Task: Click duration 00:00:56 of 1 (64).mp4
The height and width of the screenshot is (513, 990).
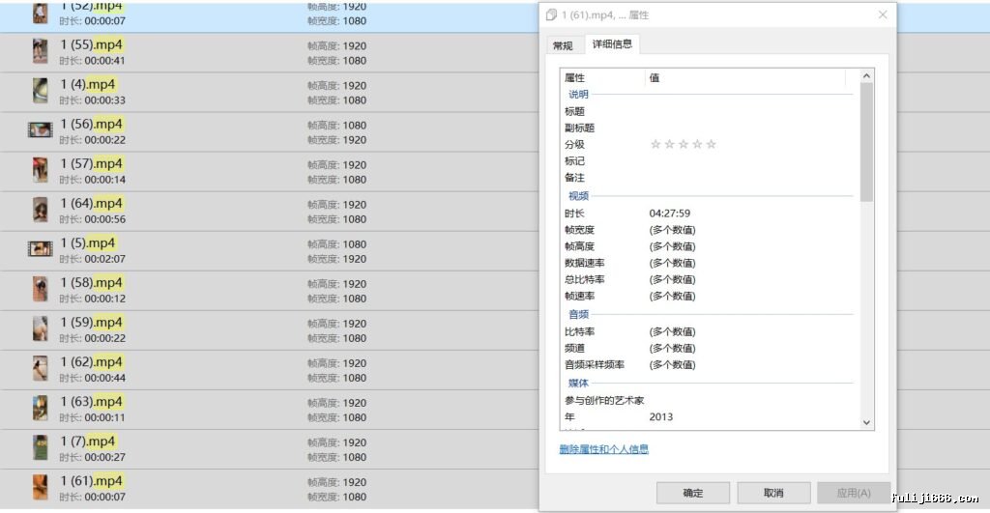Action: [104, 219]
